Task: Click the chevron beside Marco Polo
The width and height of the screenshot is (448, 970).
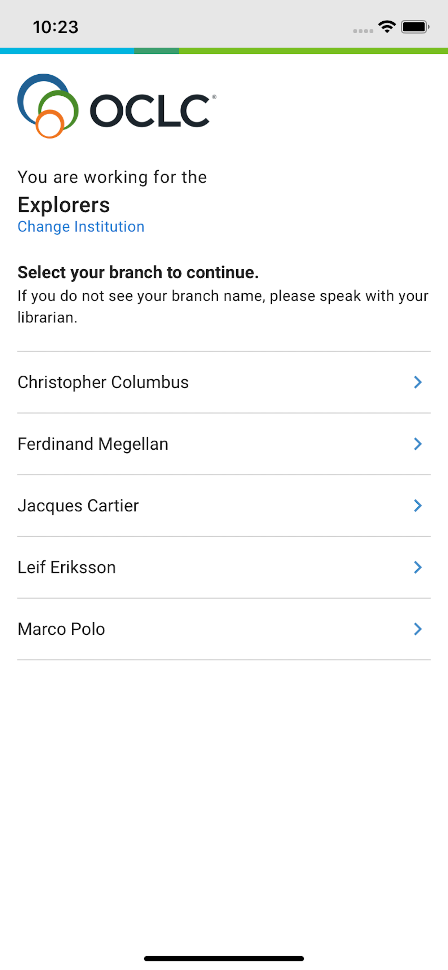Action: point(417,629)
